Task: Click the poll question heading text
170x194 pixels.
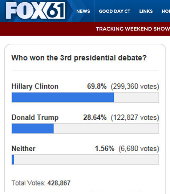Action: [x=79, y=58]
